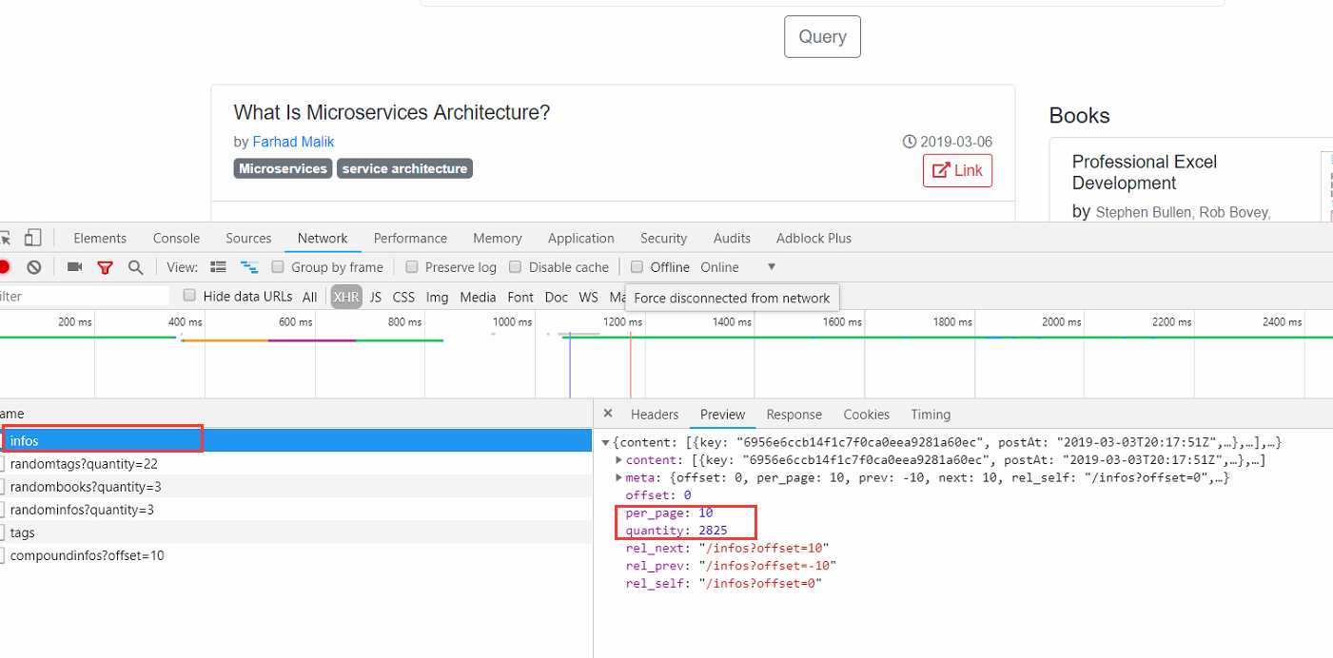Image resolution: width=1333 pixels, height=658 pixels.
Task: Enable Disable cache checkbox
Action: click(516, 267)
